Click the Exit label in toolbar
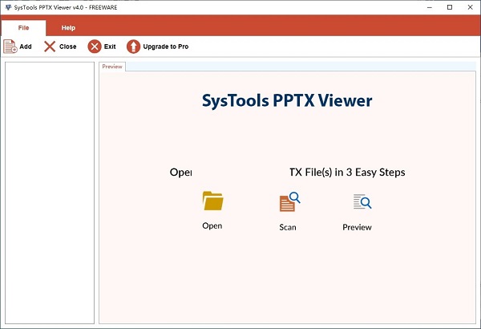This screenshot has height=329, width=481. [x=110, y=47]
